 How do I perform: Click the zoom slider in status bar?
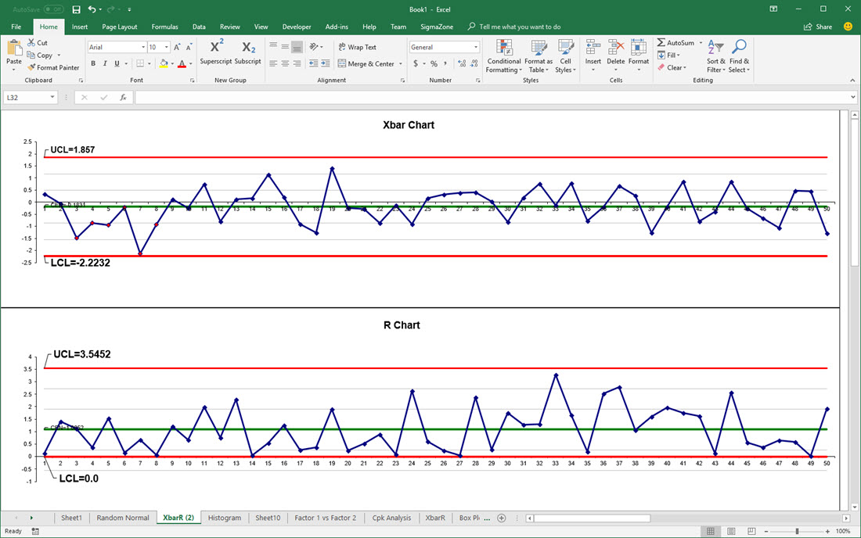pos(797,531)
